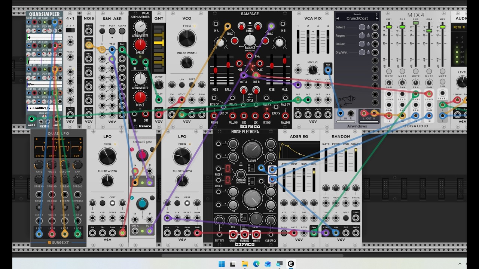Open Task View from the taskbar
479x269 pixels.
(x=232, y=264)
